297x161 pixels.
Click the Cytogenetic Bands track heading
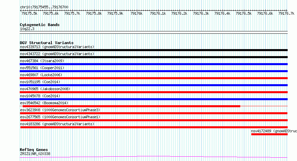pyautogui.click(x=40, y=25)
